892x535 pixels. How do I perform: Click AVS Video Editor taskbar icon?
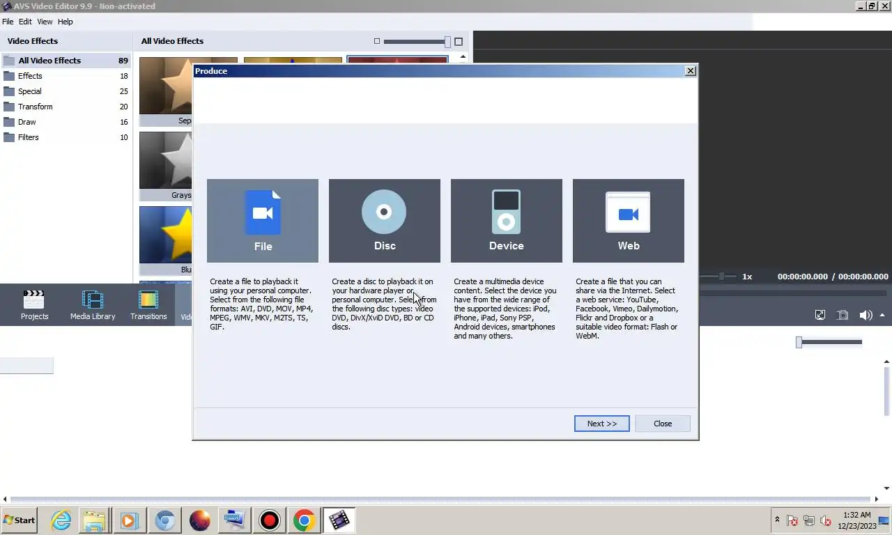point(339,520)
